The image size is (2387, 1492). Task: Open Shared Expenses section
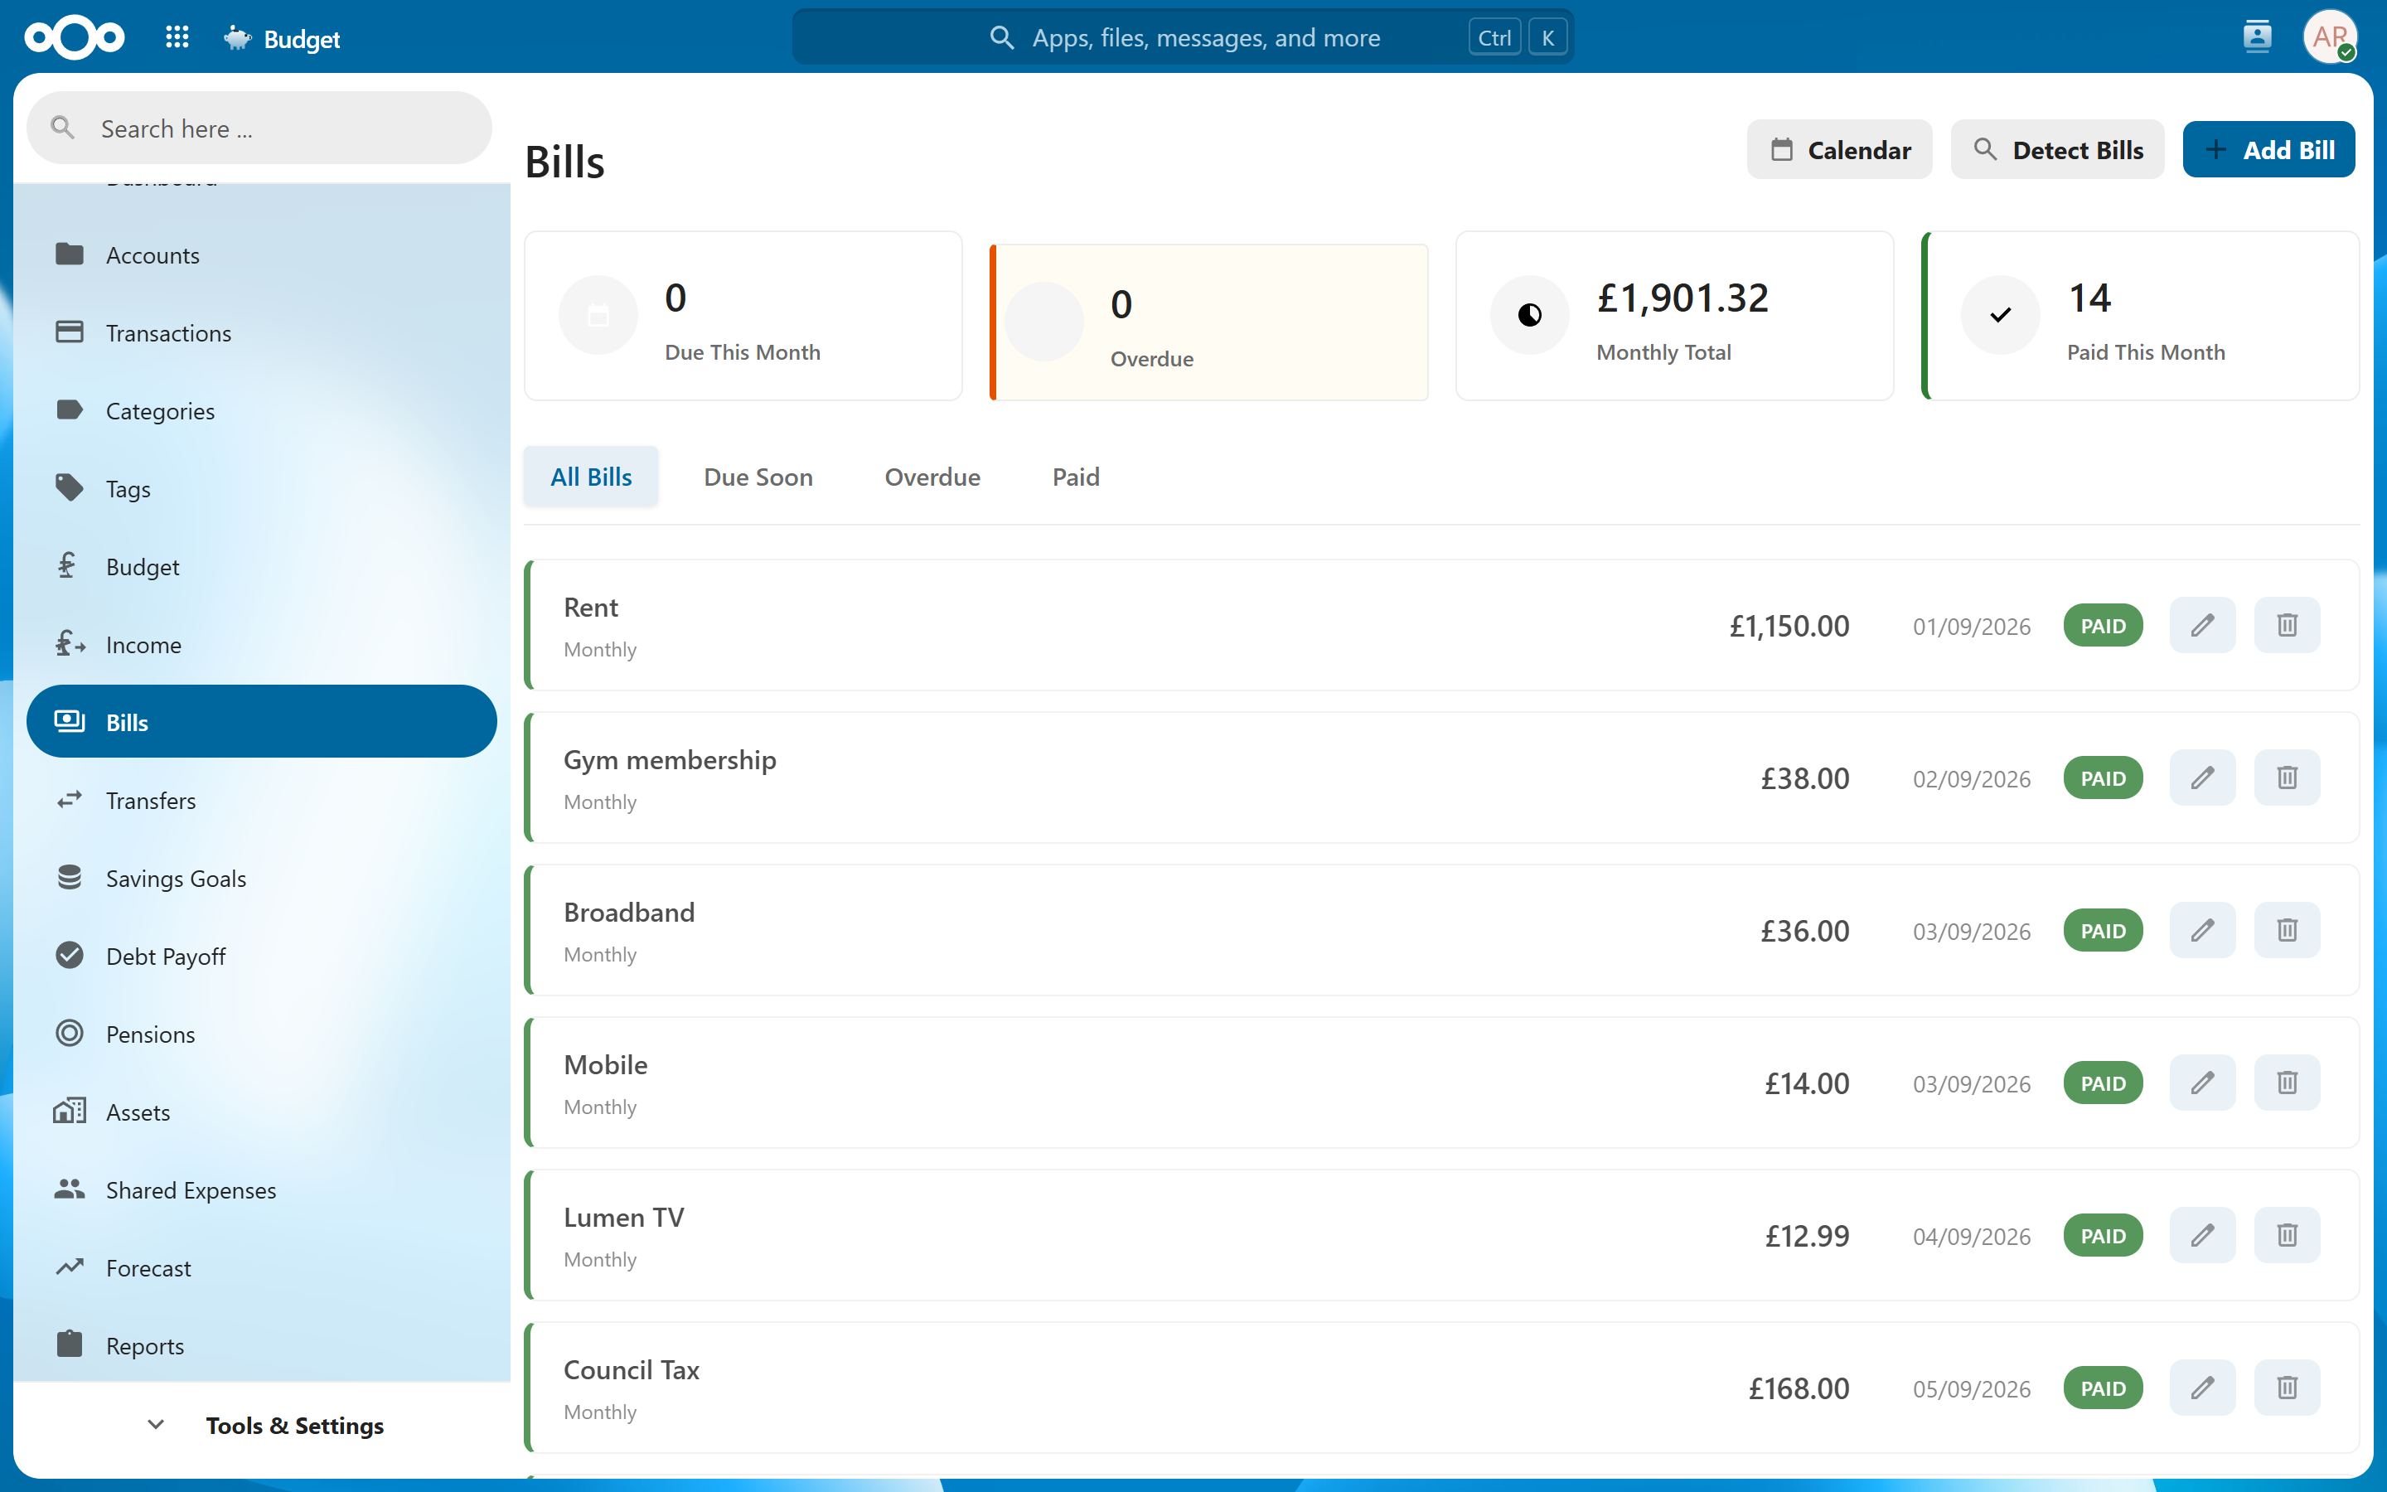coord(261,1190)
